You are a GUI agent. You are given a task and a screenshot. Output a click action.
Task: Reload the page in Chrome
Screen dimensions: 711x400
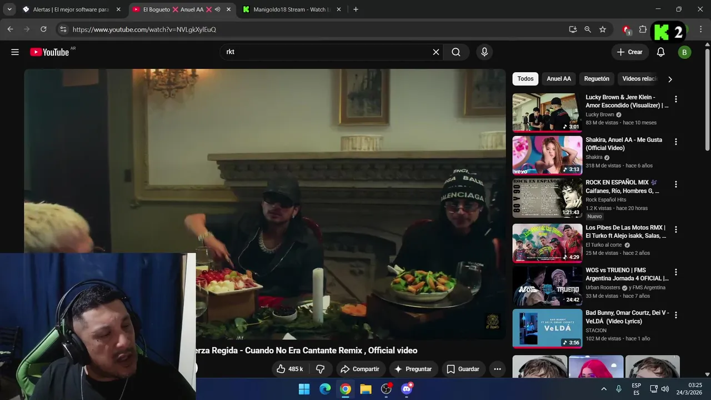click(x=43, y=29)
